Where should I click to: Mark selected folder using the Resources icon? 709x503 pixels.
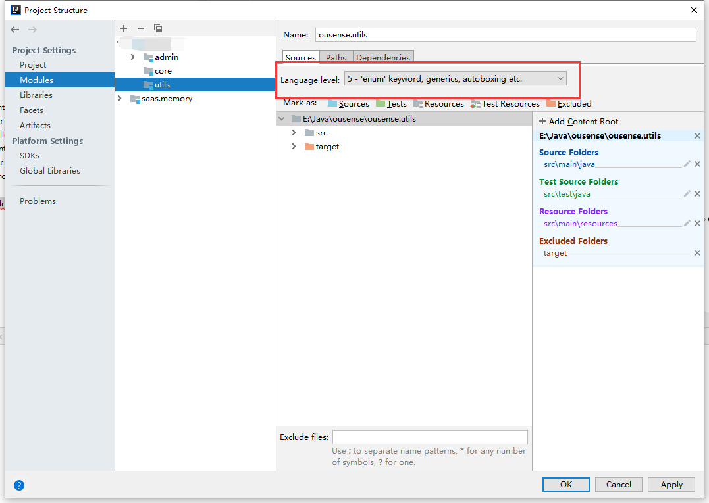[x=419, y=103]
